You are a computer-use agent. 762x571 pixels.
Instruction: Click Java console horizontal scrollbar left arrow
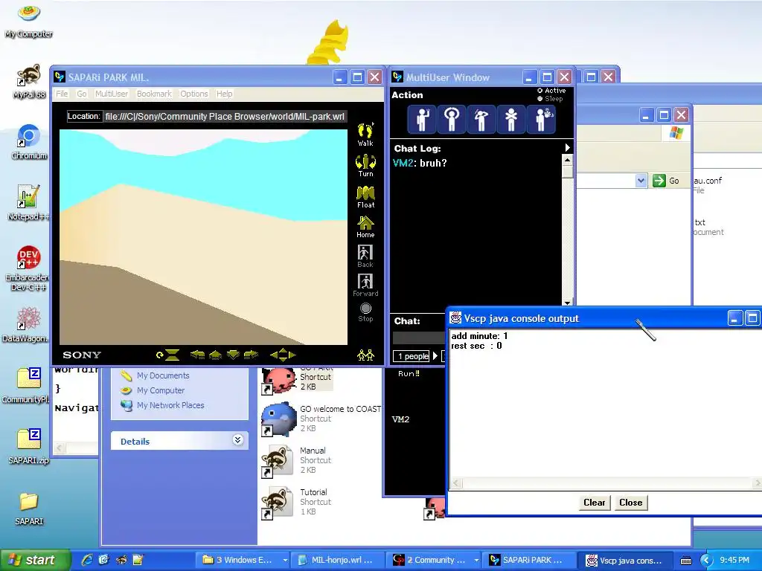click(x=456, y=483)
